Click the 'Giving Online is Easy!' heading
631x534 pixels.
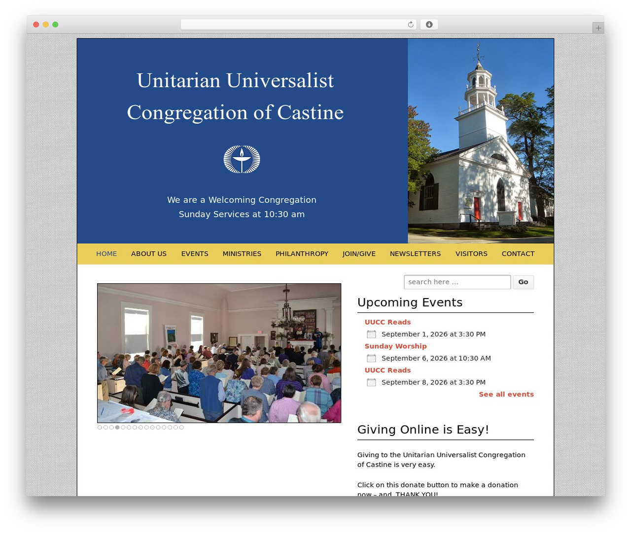(x=423, y=430)
